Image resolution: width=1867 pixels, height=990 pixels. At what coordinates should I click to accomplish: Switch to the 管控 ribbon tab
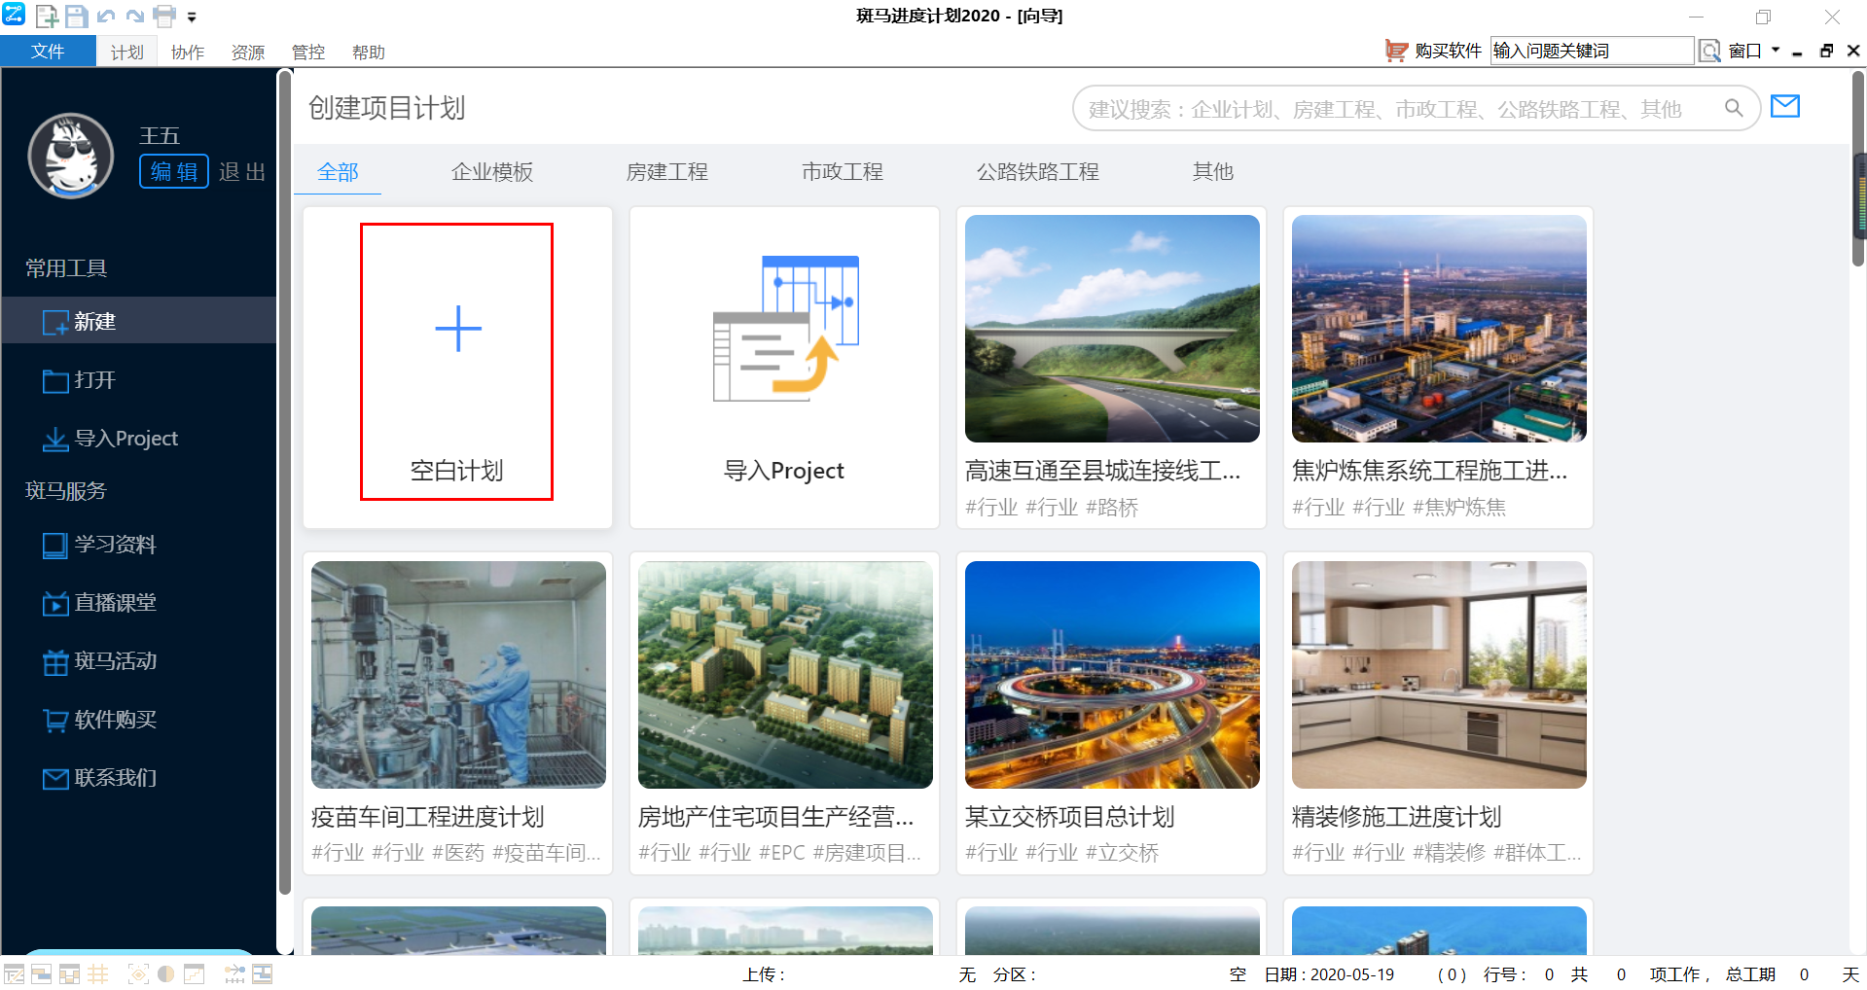[307, 53]
